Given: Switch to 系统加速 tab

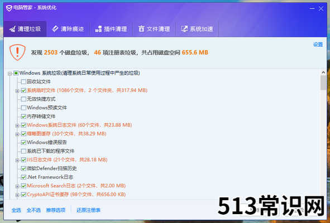Looking at the screenshot, I should pyautogui.click(x=197, y=29).
